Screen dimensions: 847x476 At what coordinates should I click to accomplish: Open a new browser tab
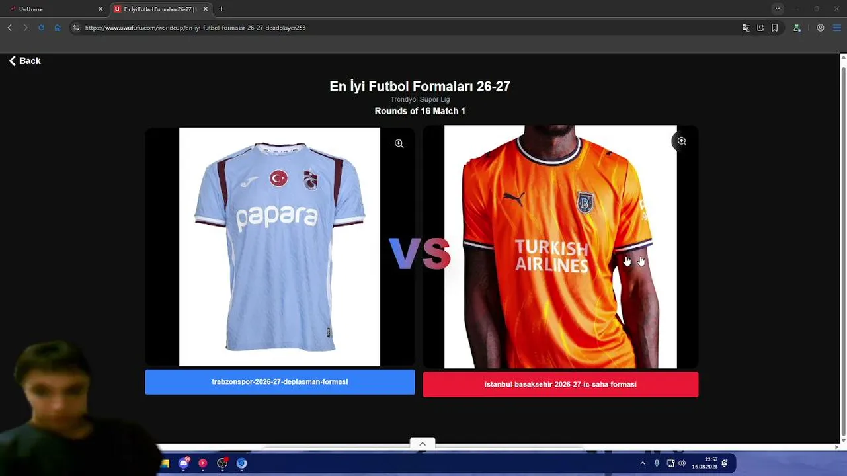[x=222, y=9]
